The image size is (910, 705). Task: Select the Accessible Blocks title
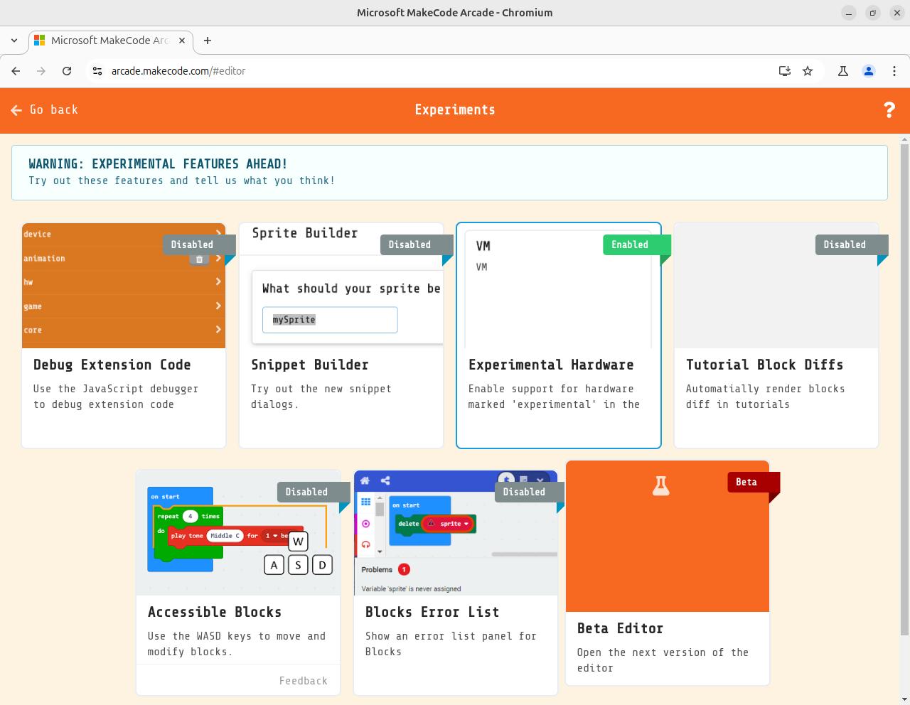[215, 612]
